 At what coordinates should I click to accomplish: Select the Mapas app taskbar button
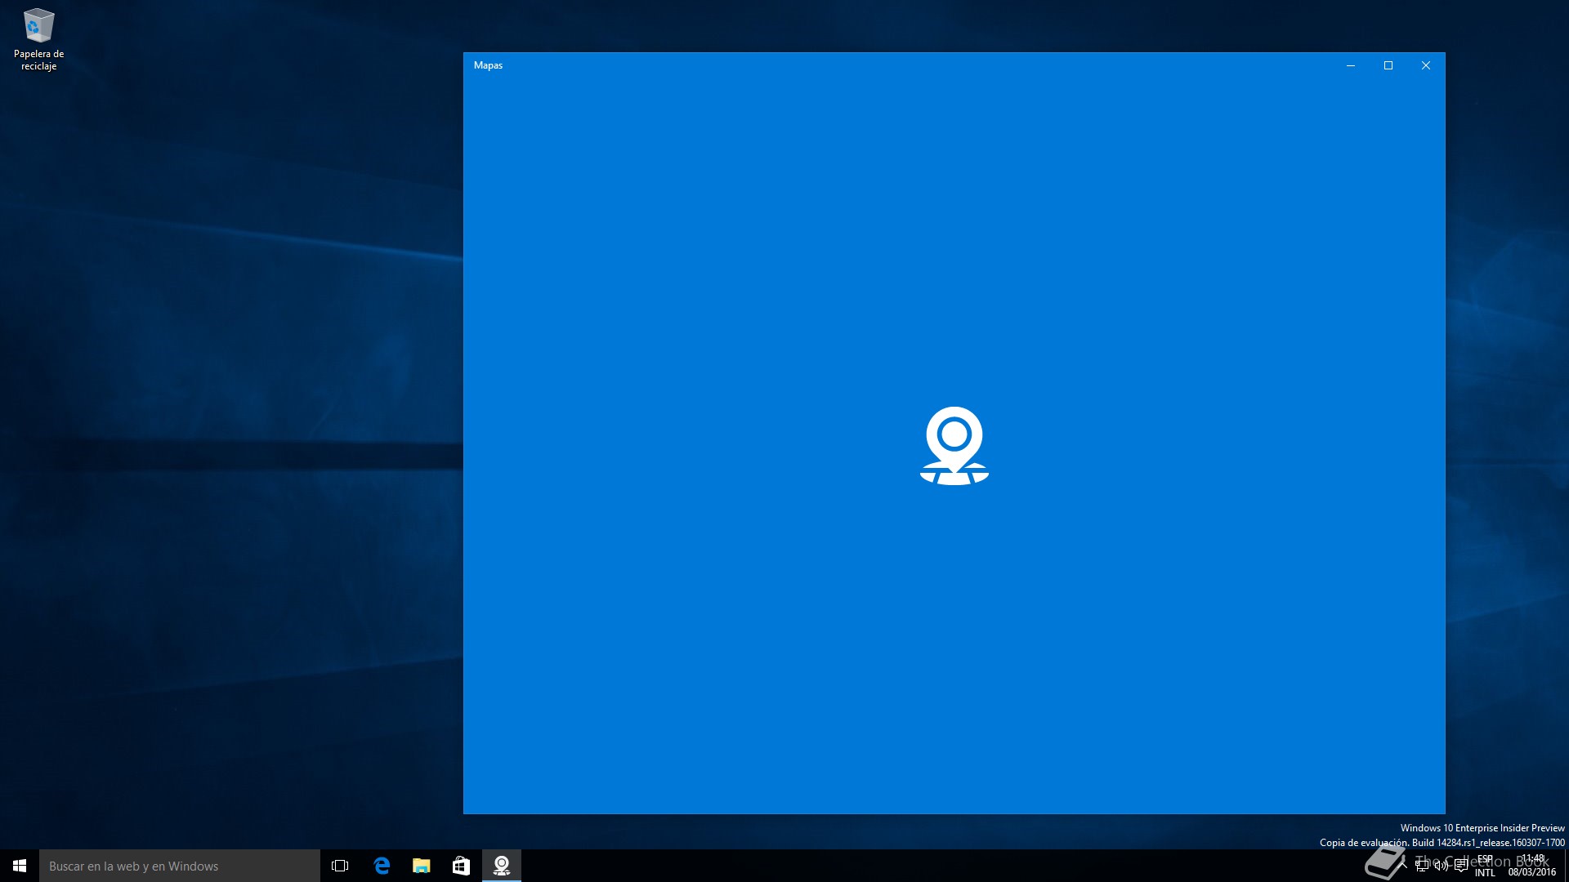502,866
